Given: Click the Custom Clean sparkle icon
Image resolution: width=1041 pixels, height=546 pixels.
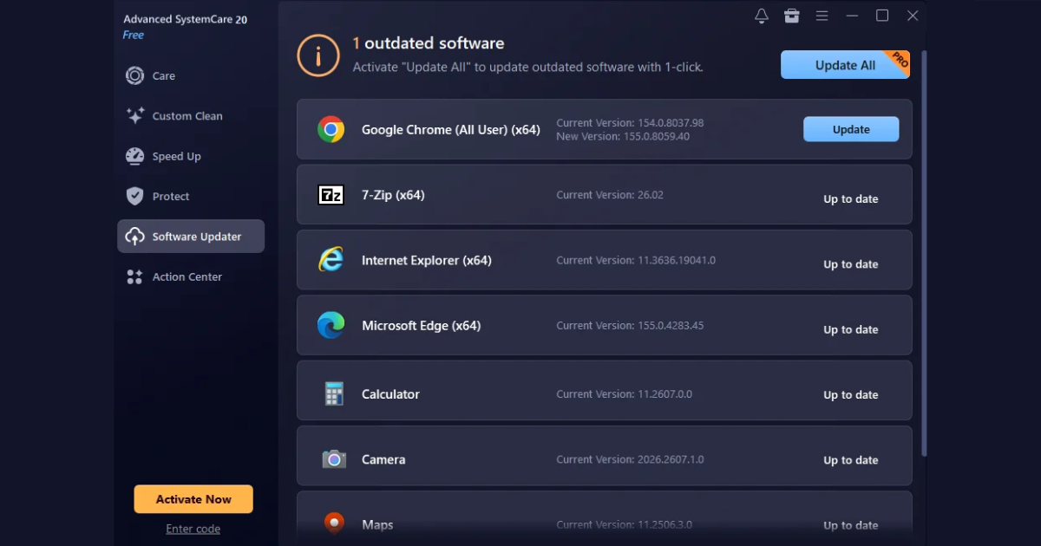Looking at the screenshot, I should coord(134,116).
